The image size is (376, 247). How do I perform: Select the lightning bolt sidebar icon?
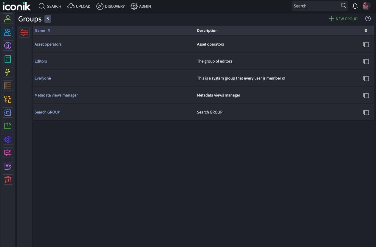(x=8, y=72)
